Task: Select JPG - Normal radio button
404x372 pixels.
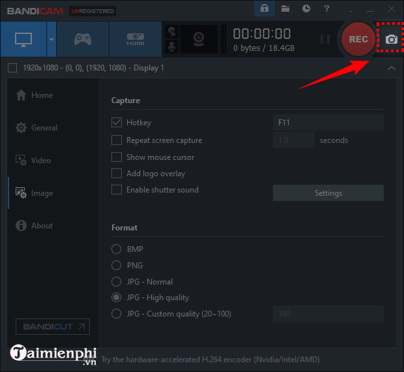Action: coord(116,282)
